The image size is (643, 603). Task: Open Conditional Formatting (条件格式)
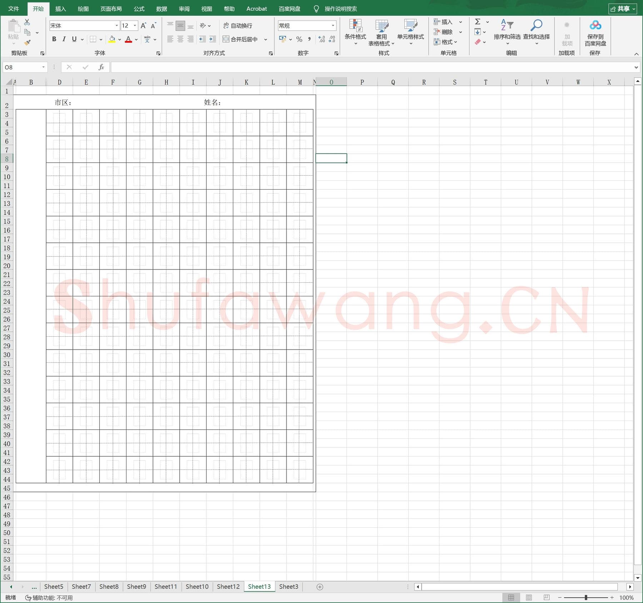pyautogui.click(x=355, y=32)
